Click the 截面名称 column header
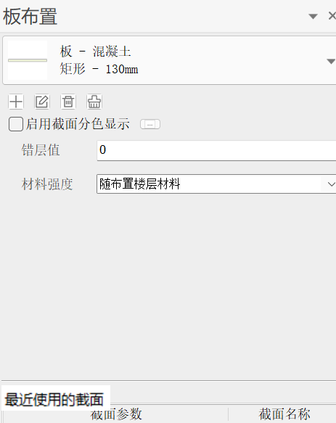This screenshot has width=336, height=423. (x=284, y=414)
